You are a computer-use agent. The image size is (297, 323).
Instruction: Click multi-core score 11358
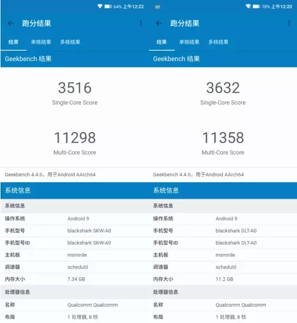tap(223, 137)
